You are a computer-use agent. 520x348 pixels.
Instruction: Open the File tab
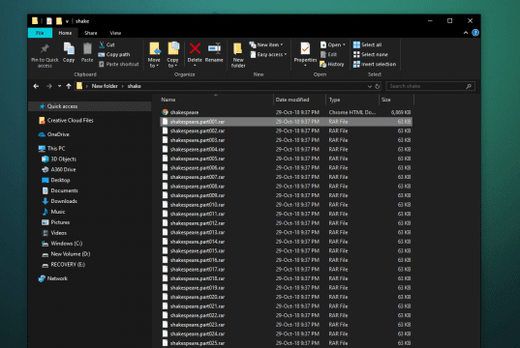point(40,33)
